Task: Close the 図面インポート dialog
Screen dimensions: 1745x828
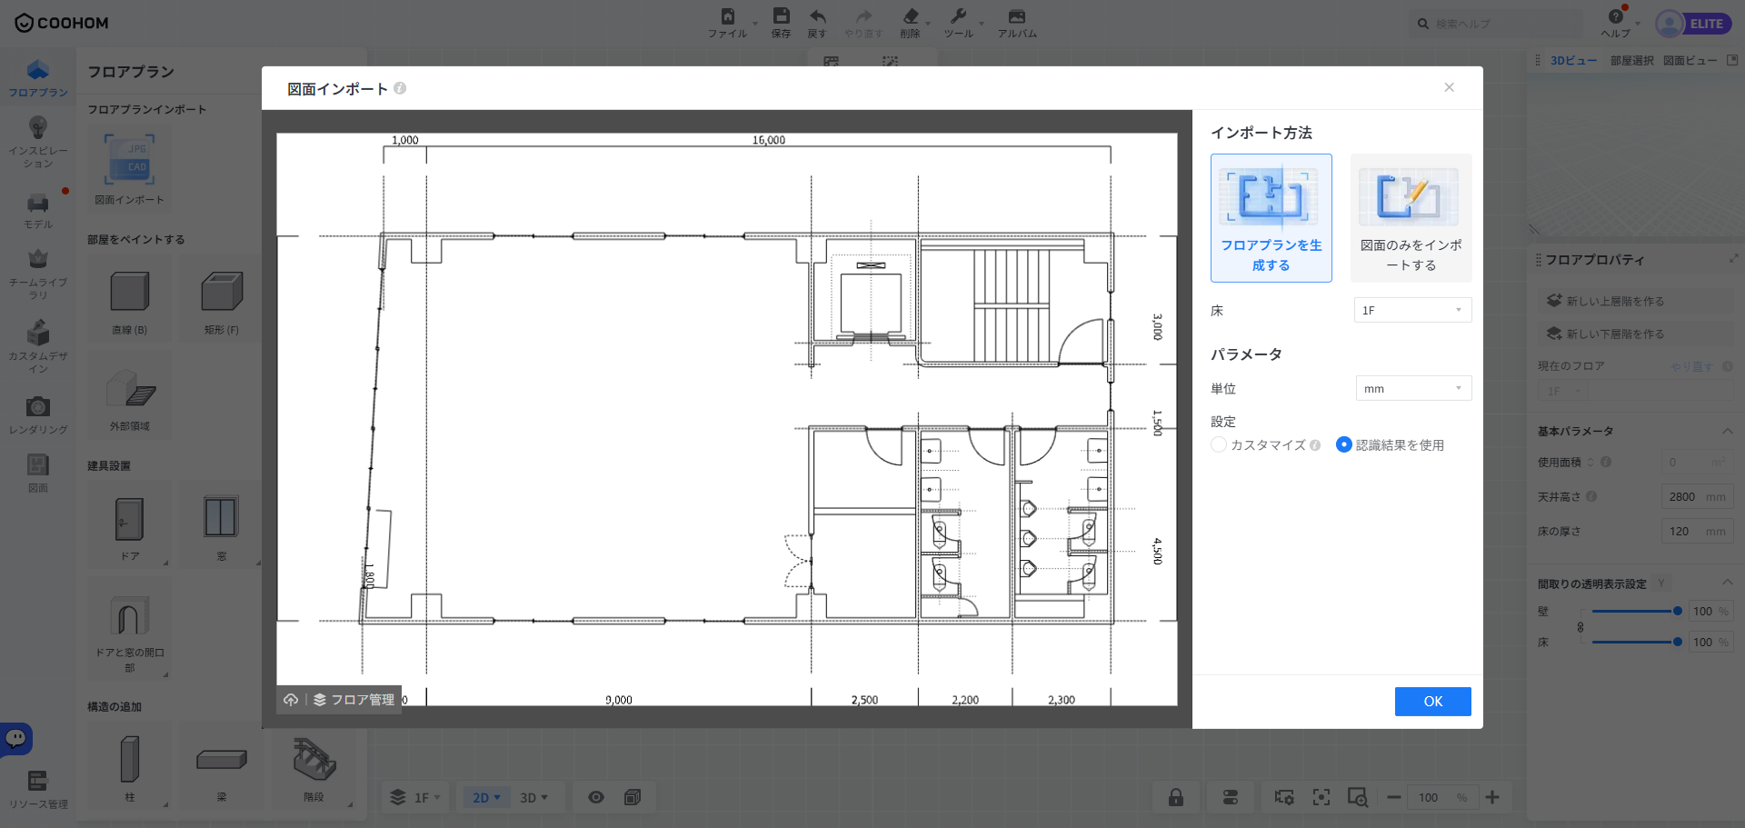Action: pyautogui.click(x=1449, y=87)
